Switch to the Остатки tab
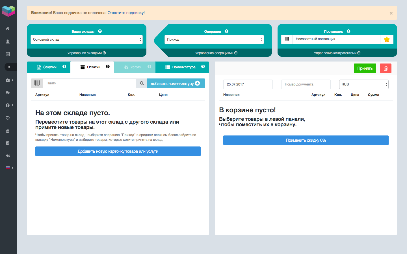The height and width of the screenshot is (254, 407). click(92, 67)
